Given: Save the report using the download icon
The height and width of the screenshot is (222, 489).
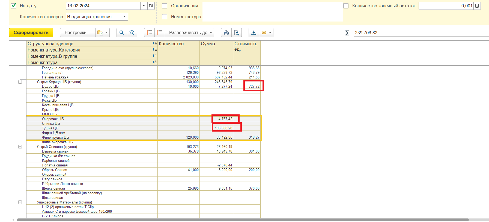Looking at the screenshot, I should click(254, 33).
